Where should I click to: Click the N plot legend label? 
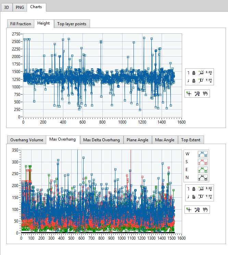187,178
